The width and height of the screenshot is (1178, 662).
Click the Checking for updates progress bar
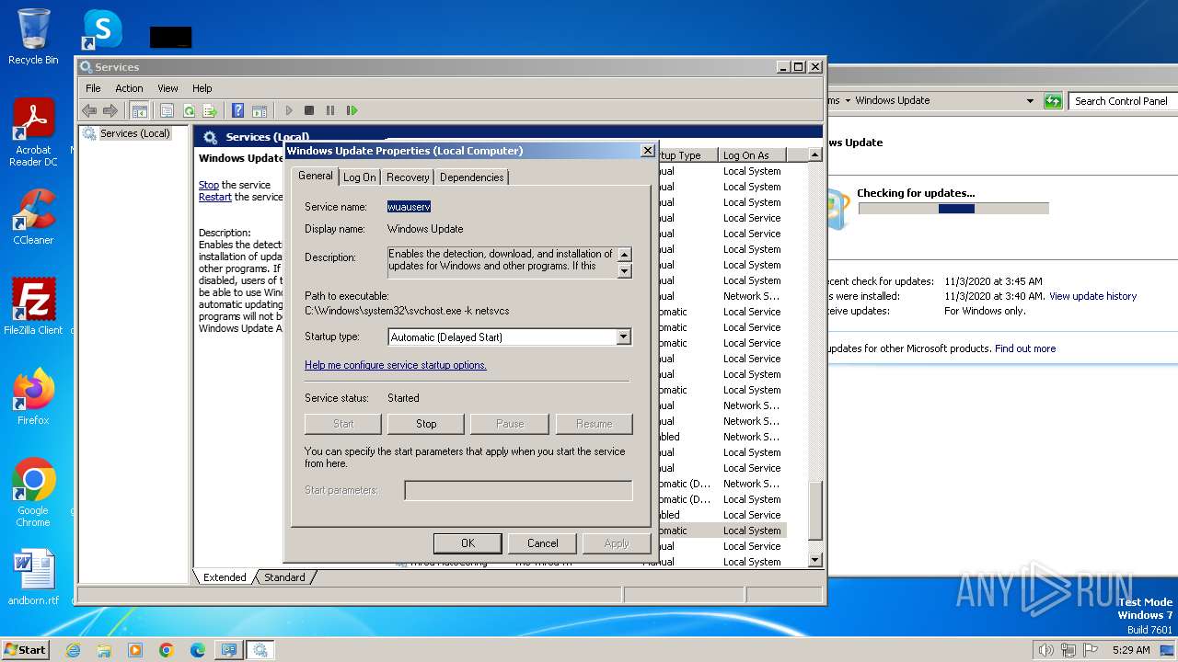click(953, 209)
